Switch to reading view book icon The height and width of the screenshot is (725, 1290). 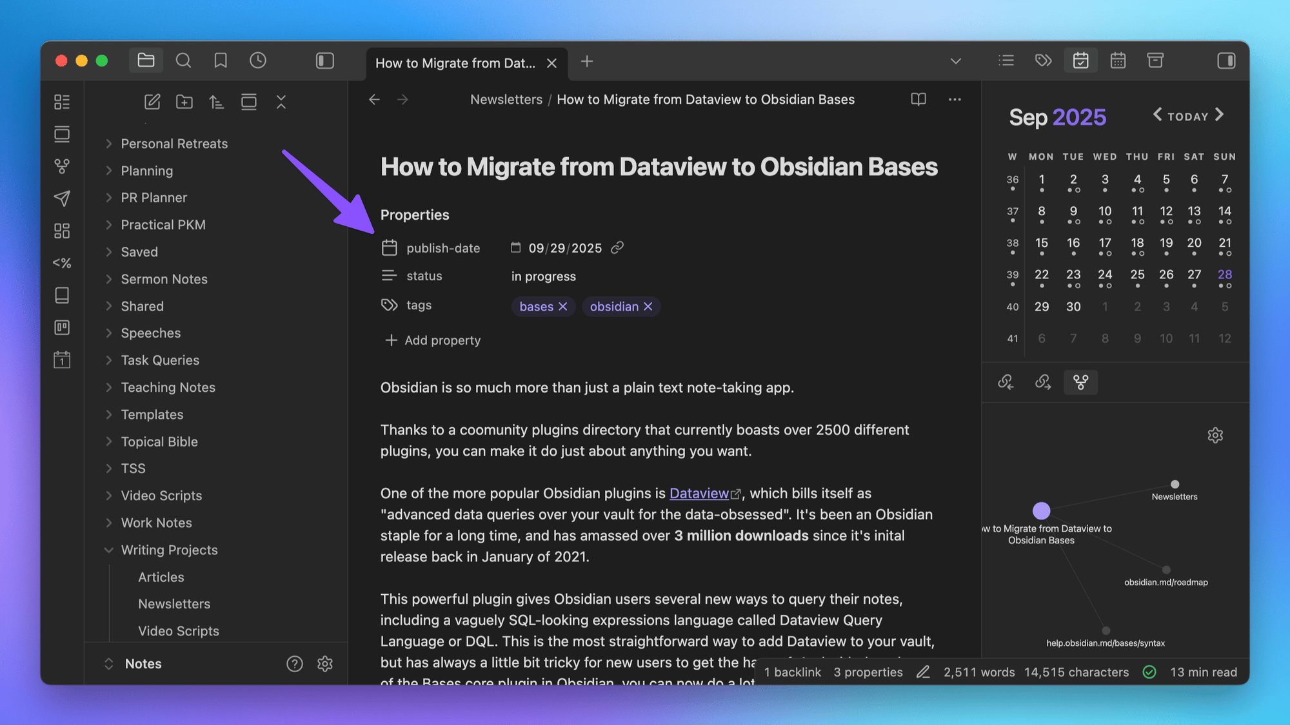918,99
